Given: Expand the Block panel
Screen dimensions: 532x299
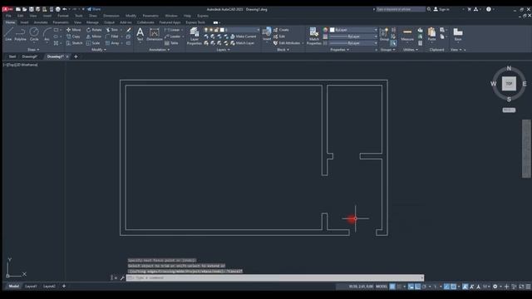Looking at the screenshot, I should coord(283,50).
